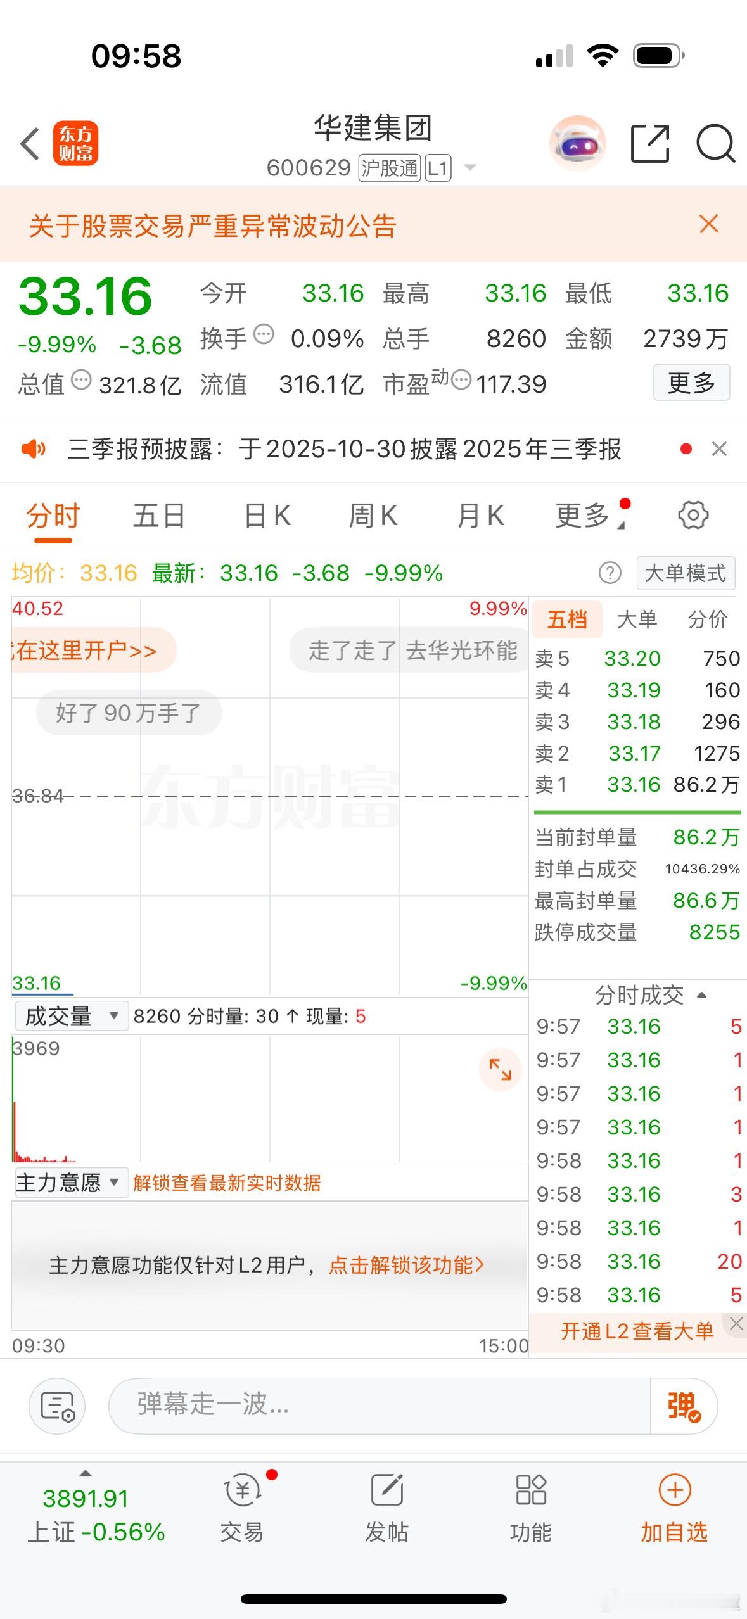The width and height of the screenshot is (747, 1619).
Task: Open search with magnifier icon
Action: (x=715, y=144)
